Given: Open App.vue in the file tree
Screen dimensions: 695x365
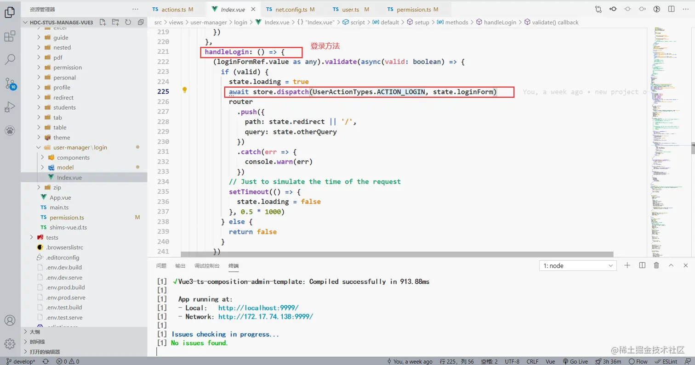Looking at the screenshot, I should tap(60, 197).
